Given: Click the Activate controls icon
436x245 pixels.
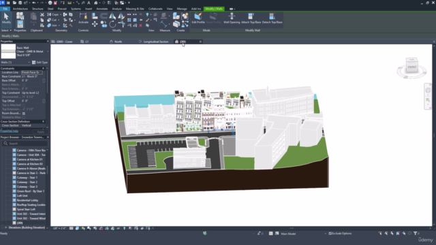Looking at the screenshot, I should pos(83,18).
